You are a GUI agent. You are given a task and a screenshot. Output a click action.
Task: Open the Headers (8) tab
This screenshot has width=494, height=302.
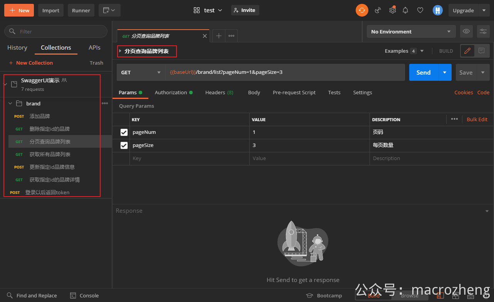[x=219, y=92]
